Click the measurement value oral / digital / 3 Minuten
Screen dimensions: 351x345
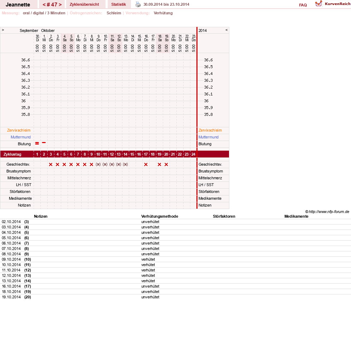[44, 13]
